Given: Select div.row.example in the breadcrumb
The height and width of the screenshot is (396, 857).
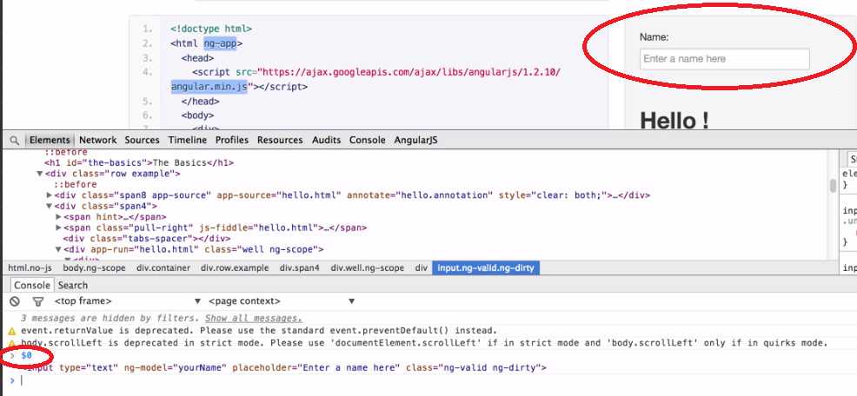Looking at the screenshot, I should (x=235, y=268).
